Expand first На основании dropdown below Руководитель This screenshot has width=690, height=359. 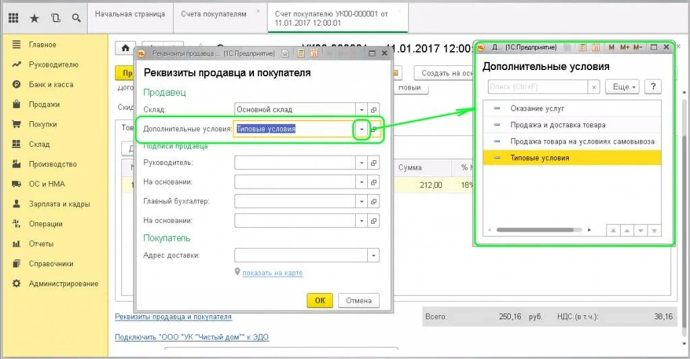click(361, 182)
